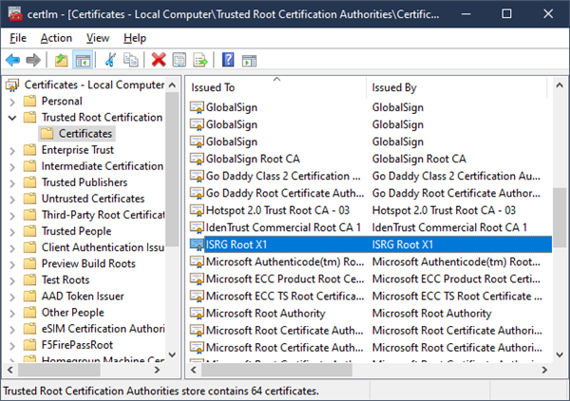Click tree pane scroll down arrow
This screenshot has width=570, height=401.
point(172,354)
